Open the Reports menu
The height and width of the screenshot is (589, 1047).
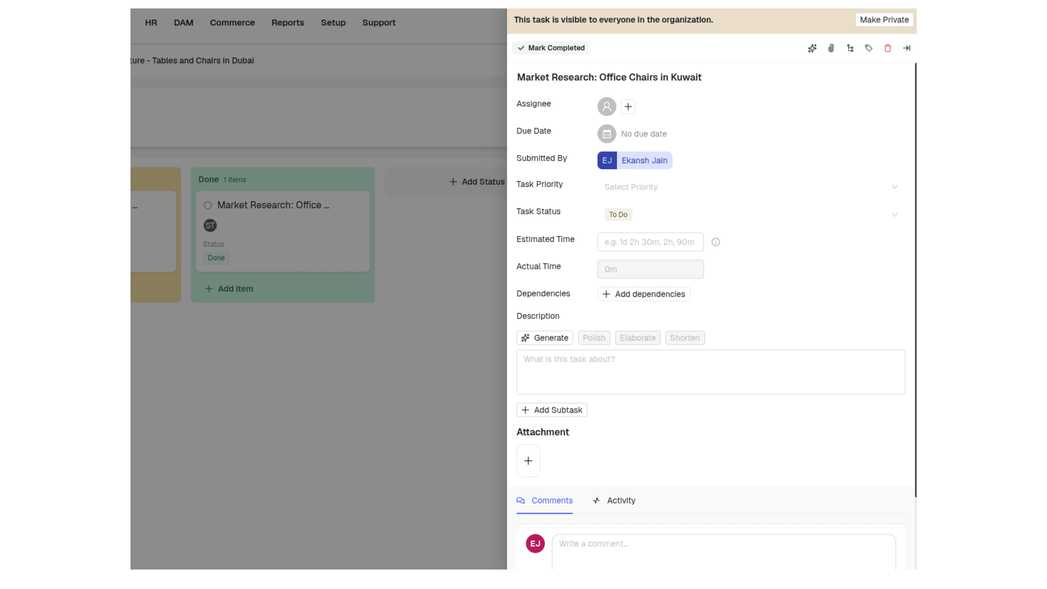coord(287,23)
